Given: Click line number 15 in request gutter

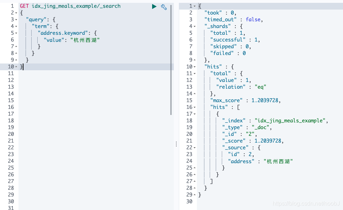Looking at the screenshot, I should click(x=11, y=101).
